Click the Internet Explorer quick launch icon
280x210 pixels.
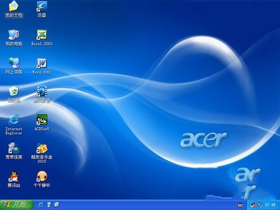coord(41,205)
